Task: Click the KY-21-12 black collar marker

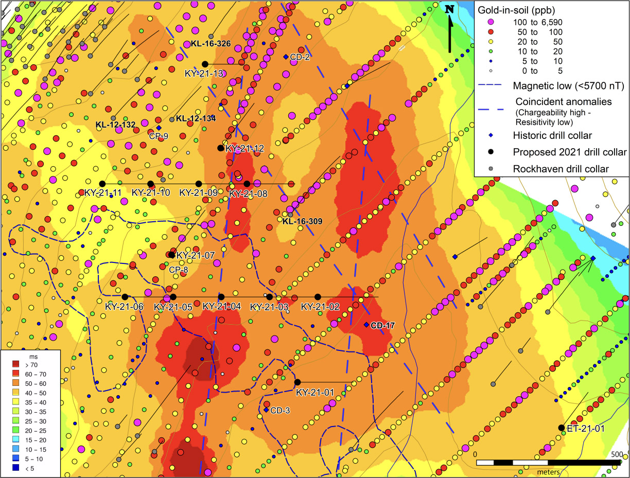Action: point(221,148)
